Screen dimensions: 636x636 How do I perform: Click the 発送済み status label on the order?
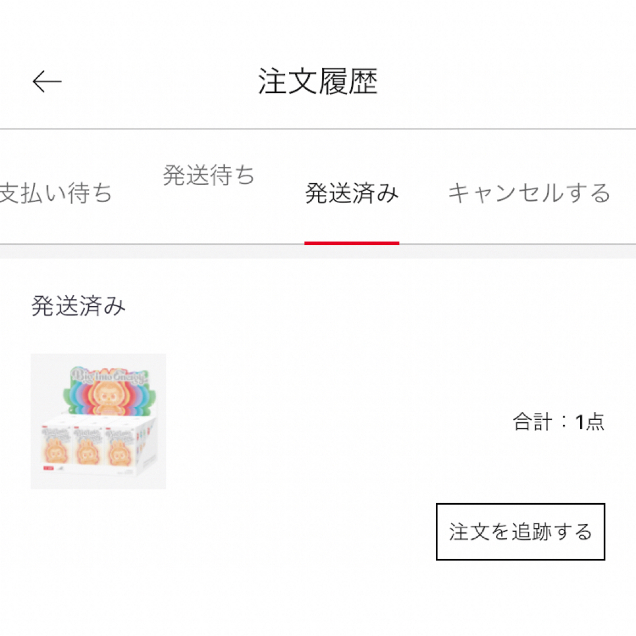click(78, 306)
